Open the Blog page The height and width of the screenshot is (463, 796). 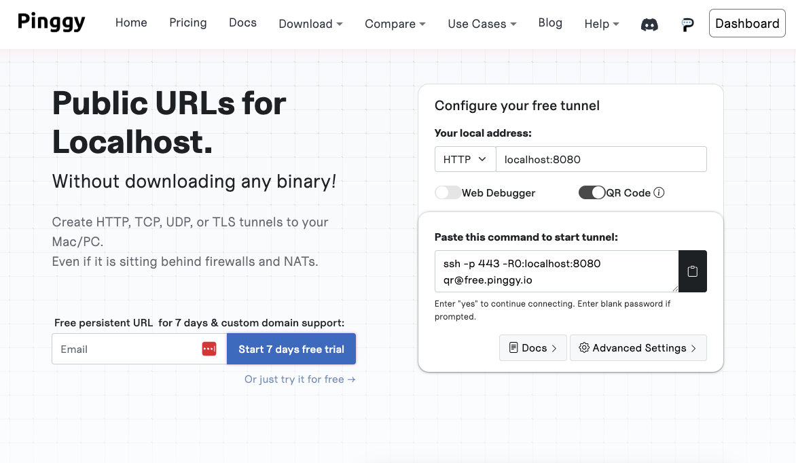click(550, 22)
